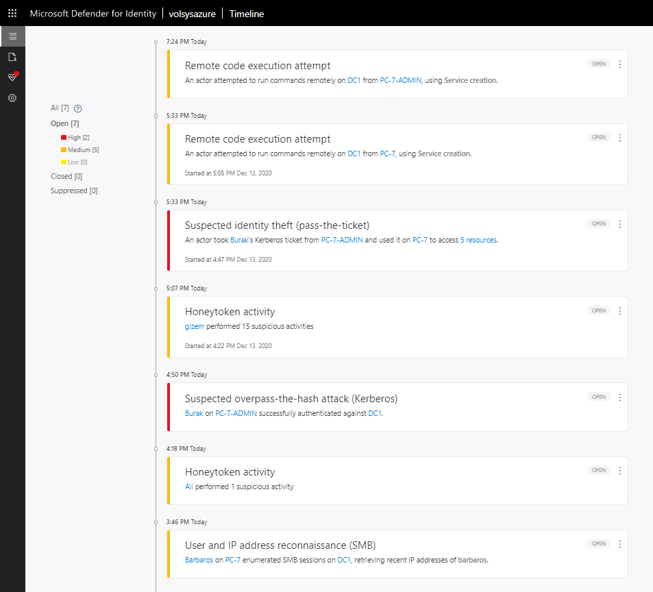This screenshot has height=592, width=653.
Task: Expand options menu on overpass-the-hash alert
Action: click(620, 397)
